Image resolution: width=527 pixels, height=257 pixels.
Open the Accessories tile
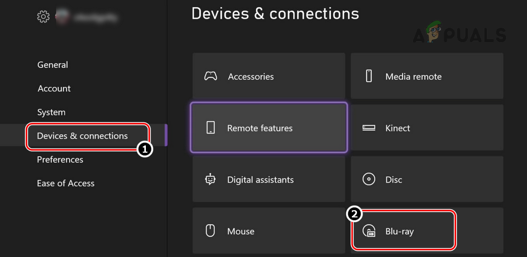pos(269,76)
